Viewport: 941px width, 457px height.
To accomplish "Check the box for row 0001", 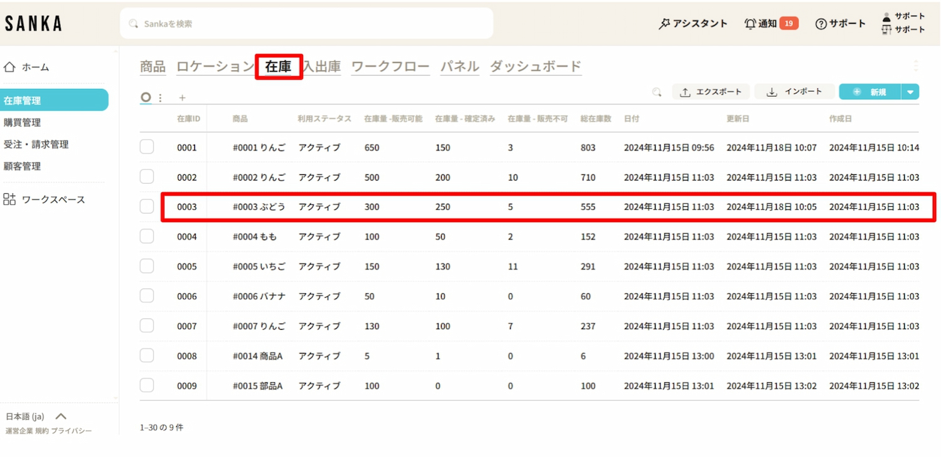I will (x=147, y=147).
